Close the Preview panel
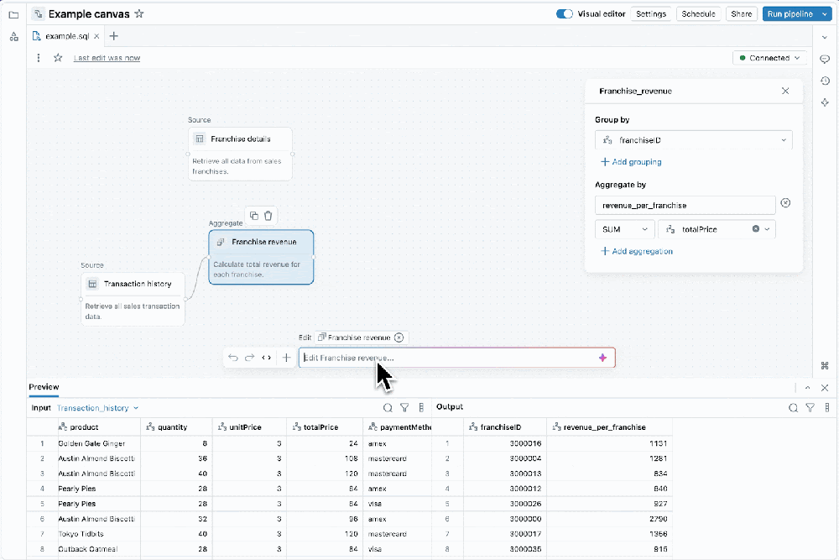Screen dimensions: 839x560 click(825, 388)
